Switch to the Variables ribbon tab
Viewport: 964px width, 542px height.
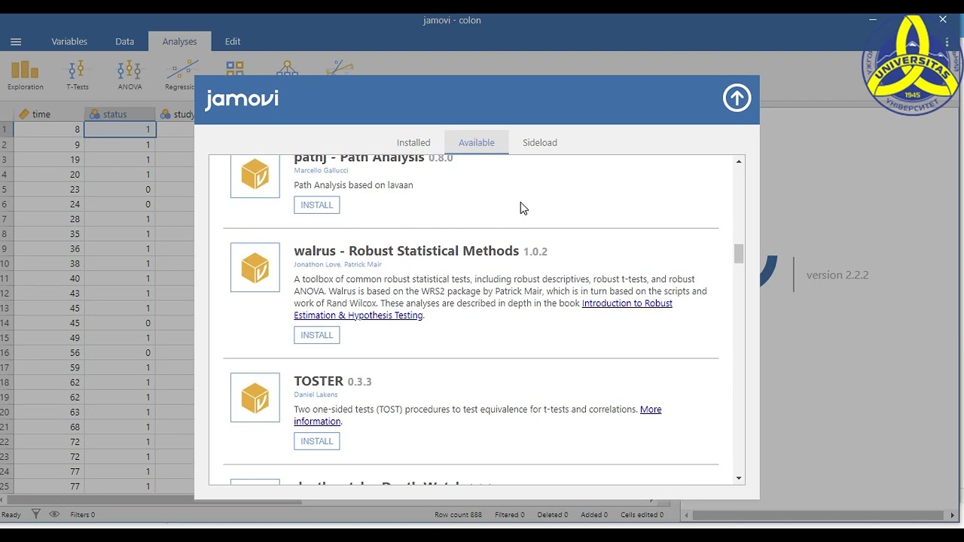click(x=69, y=41)
